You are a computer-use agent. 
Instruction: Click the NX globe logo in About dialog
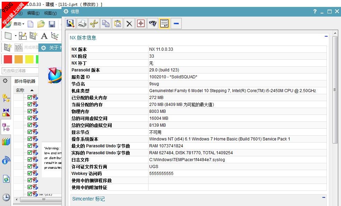(55, 76)
